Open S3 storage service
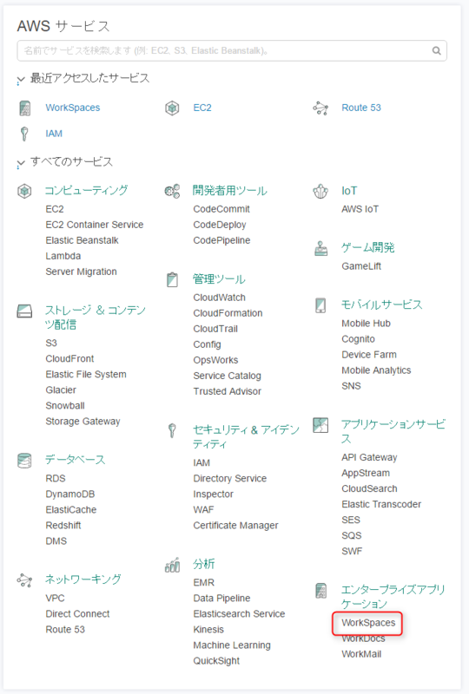Screen dimensions: 469x694 [x=51, y=343]
